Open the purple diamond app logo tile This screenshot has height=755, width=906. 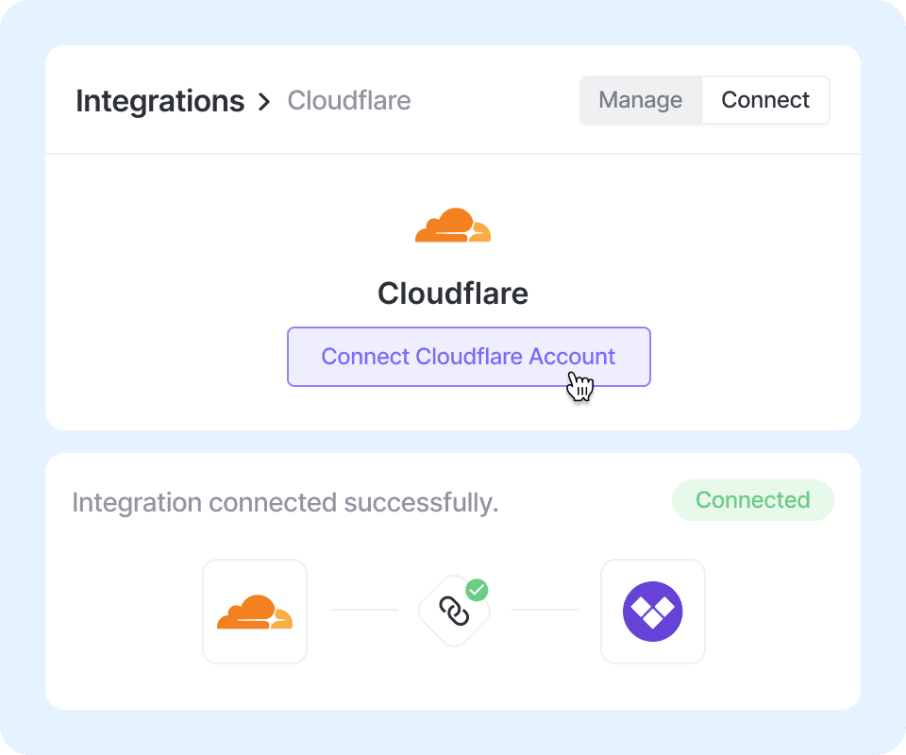653,612
